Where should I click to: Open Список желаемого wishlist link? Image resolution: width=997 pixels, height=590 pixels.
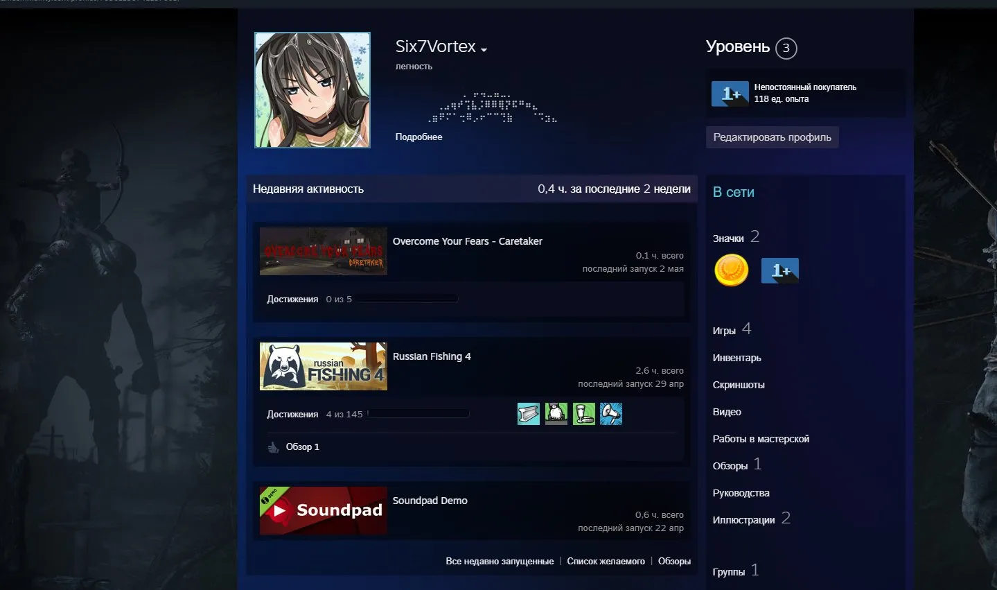pos(606,562)
